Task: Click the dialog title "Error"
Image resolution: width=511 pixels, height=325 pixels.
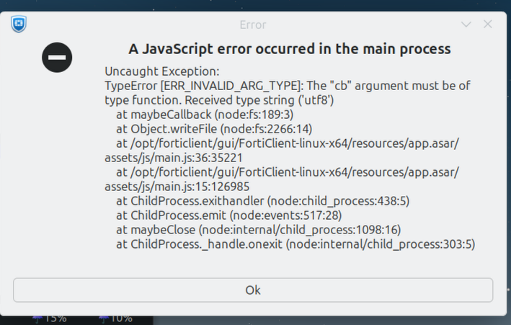Action: [253, 25]
